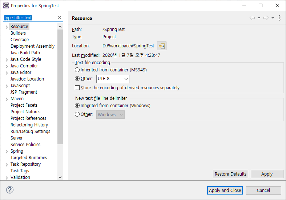Select Other encoding radio button
Screen dimensions: 286x200
[77, 79]
